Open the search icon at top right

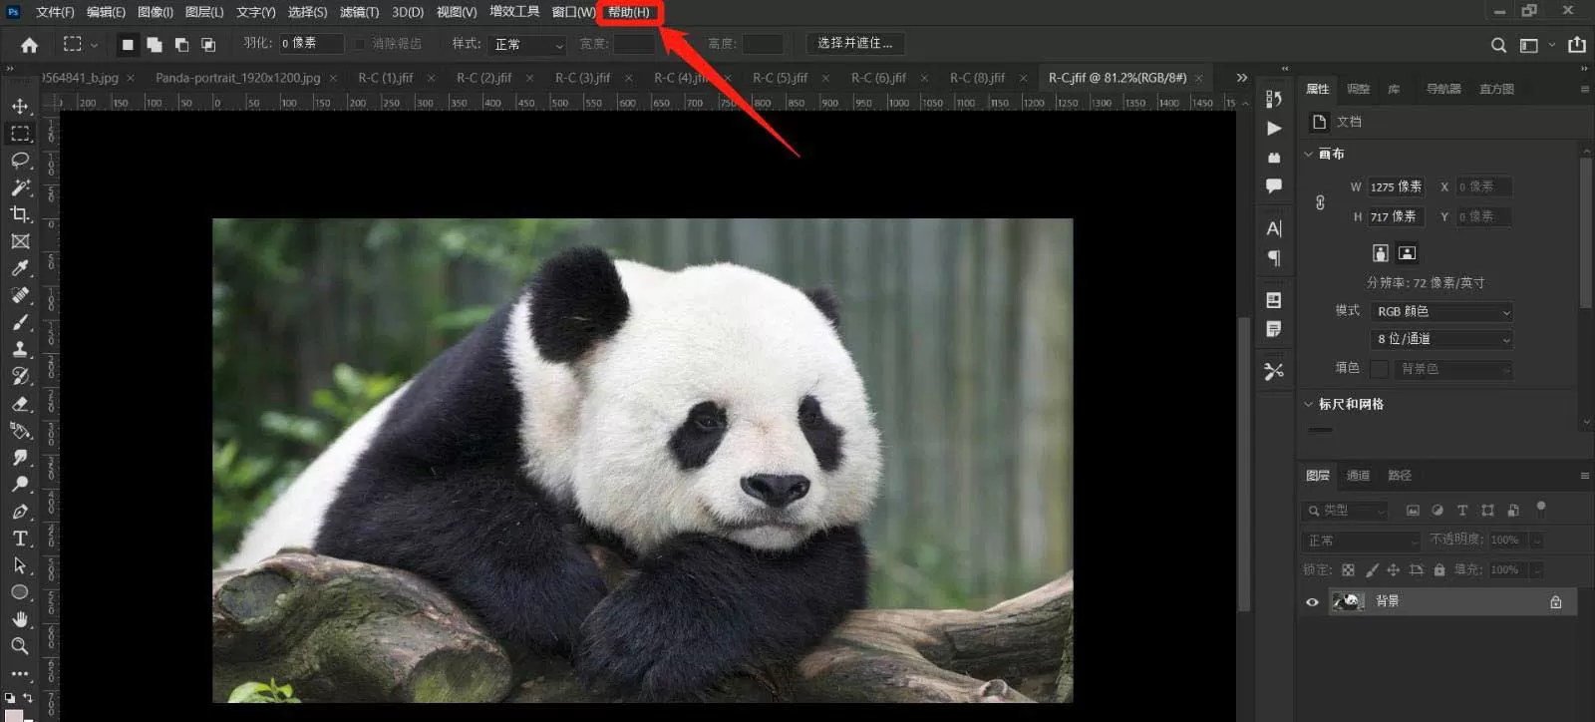(1498, 45)
